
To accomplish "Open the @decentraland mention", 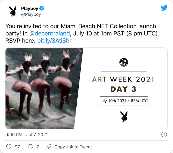I will 50,33.
